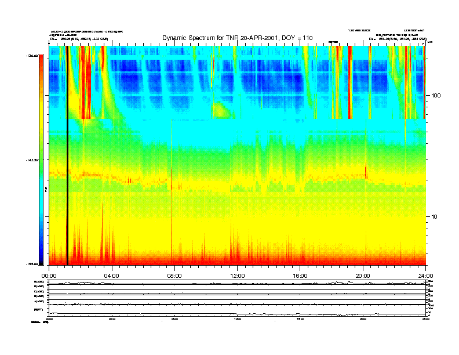Click the '24:00' time axis label
459x355 pixels.
425,276
